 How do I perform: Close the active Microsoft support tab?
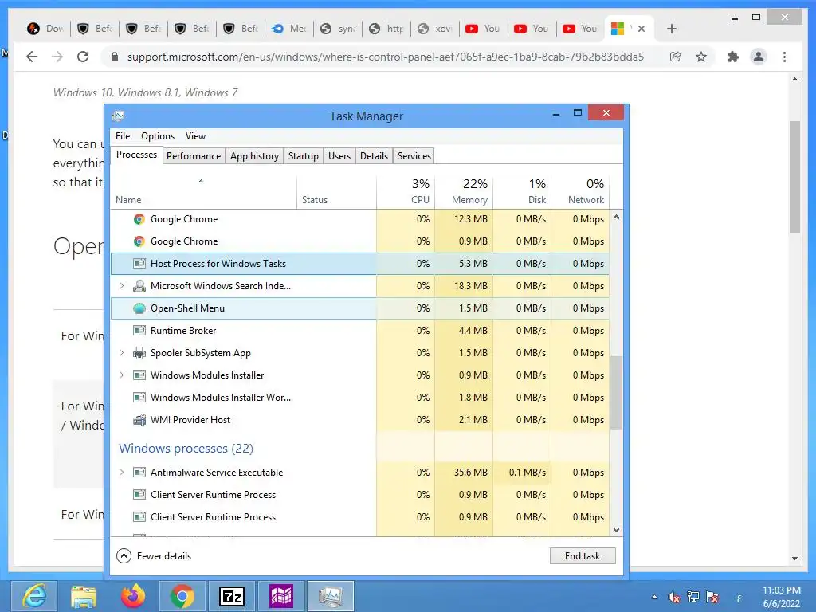(x=641, y=29)
